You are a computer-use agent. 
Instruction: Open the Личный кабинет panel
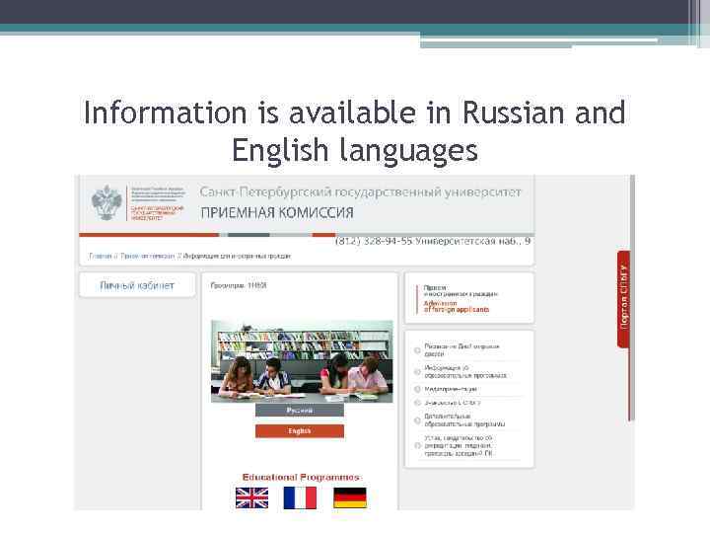137,285
